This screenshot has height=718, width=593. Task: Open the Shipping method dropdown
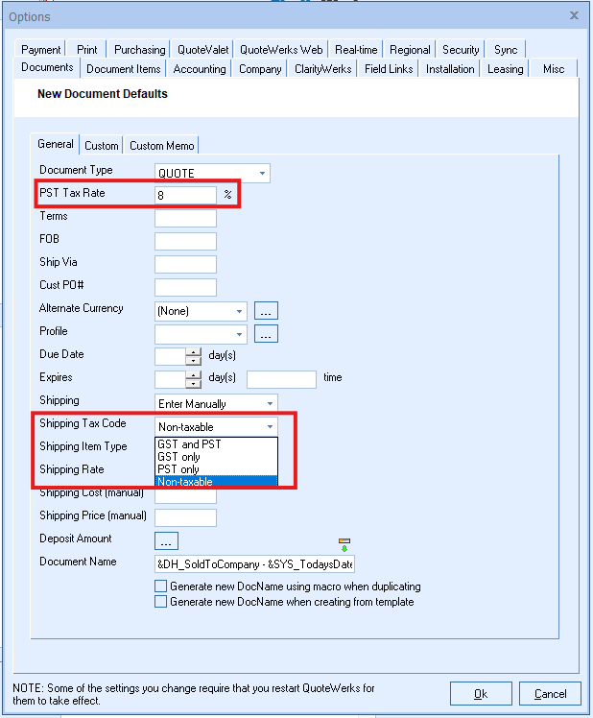[x=269, y=404]
